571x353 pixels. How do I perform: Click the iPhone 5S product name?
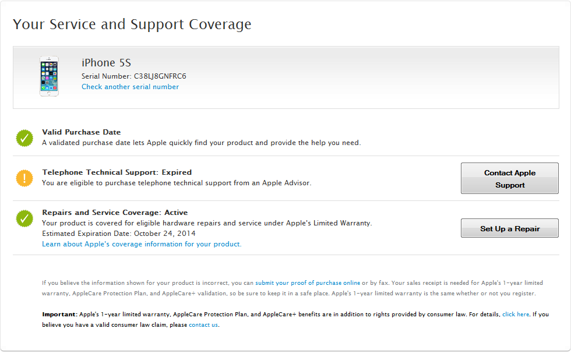pyautogui.click(x=107, y=63)
